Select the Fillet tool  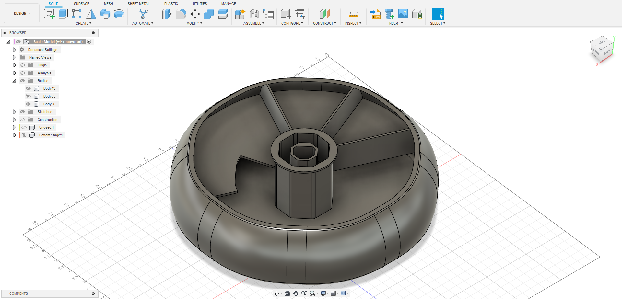(181, 14)
